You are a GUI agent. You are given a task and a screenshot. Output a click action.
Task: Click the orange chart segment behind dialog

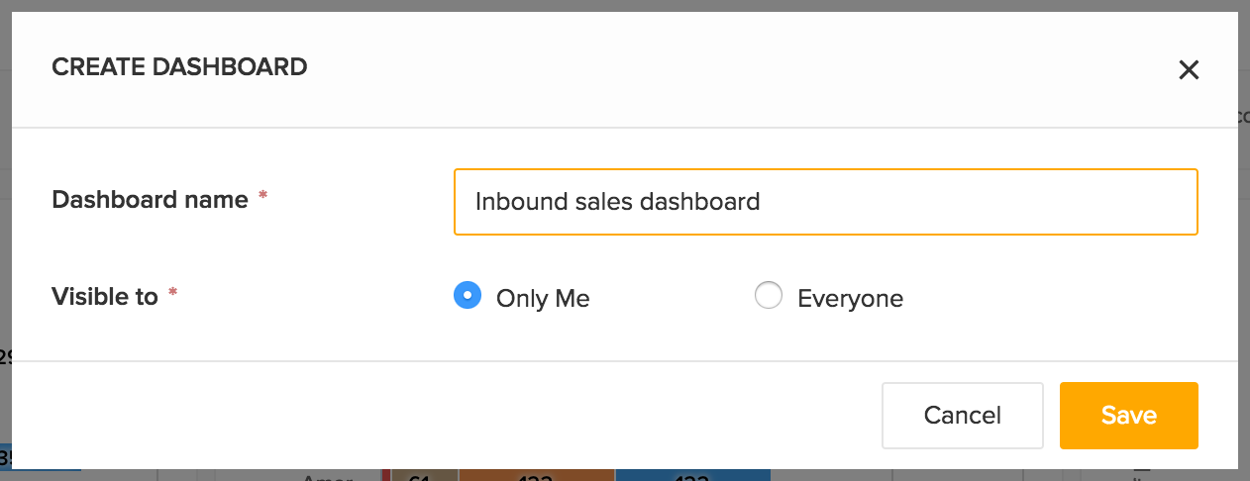click(x=536, y=475)
